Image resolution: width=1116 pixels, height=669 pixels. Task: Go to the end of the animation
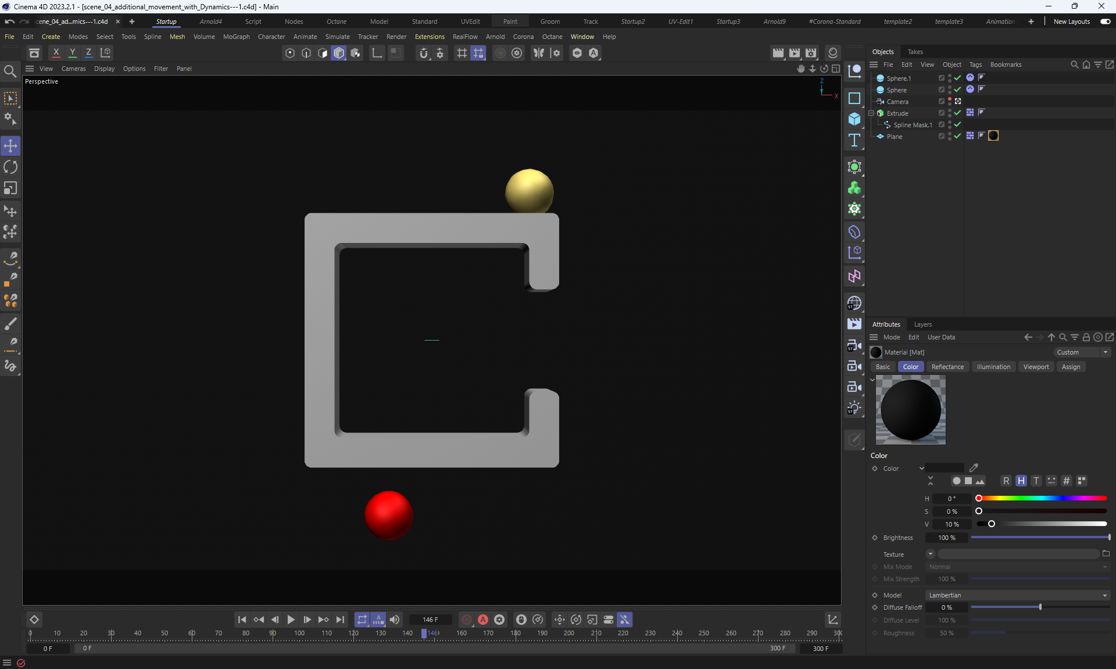pos(341,620)
